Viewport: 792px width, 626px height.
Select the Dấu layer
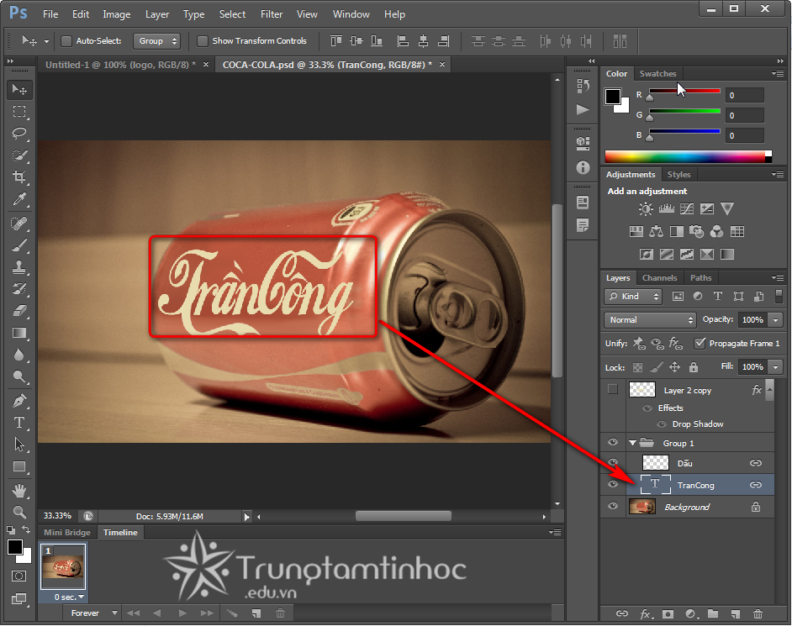700,462
